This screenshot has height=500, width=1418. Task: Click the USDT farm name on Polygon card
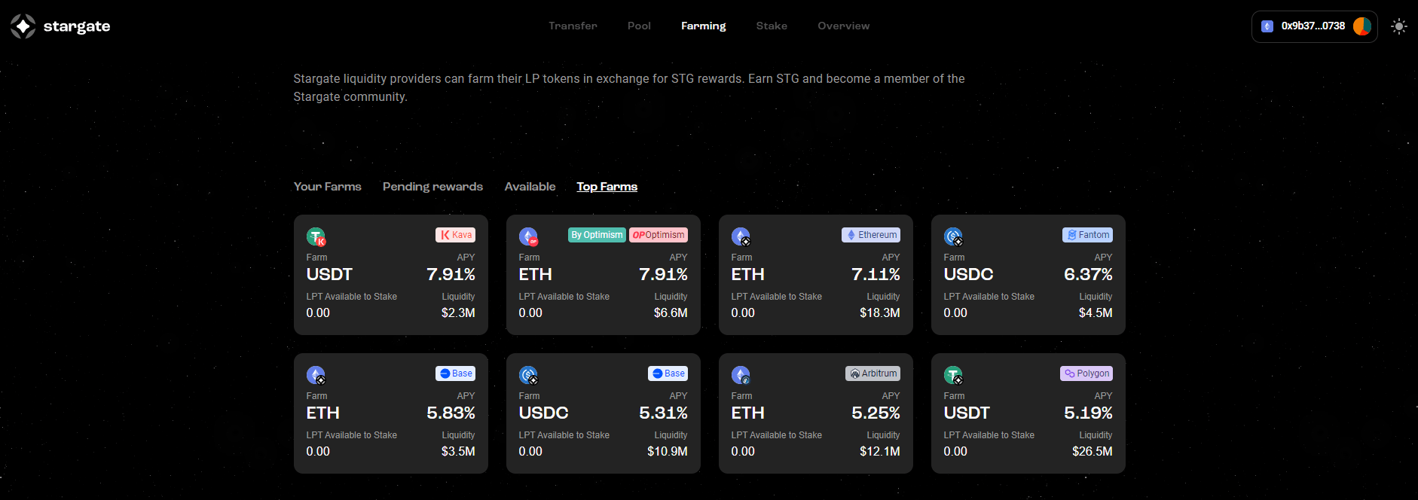tap(967, 413)
